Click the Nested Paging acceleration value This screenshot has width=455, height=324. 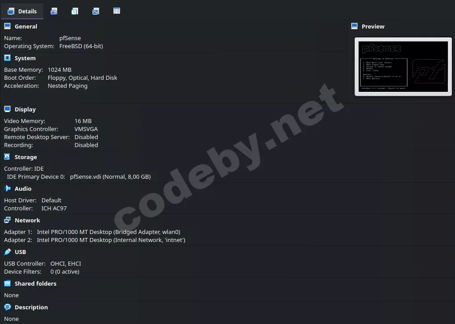67,86
